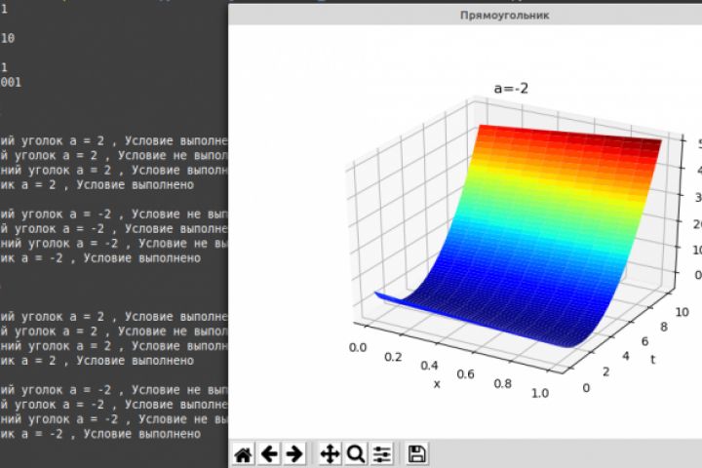The image size is (702, 468).
Task: Click x-axis tick label '0.8'
Action: 503,384
